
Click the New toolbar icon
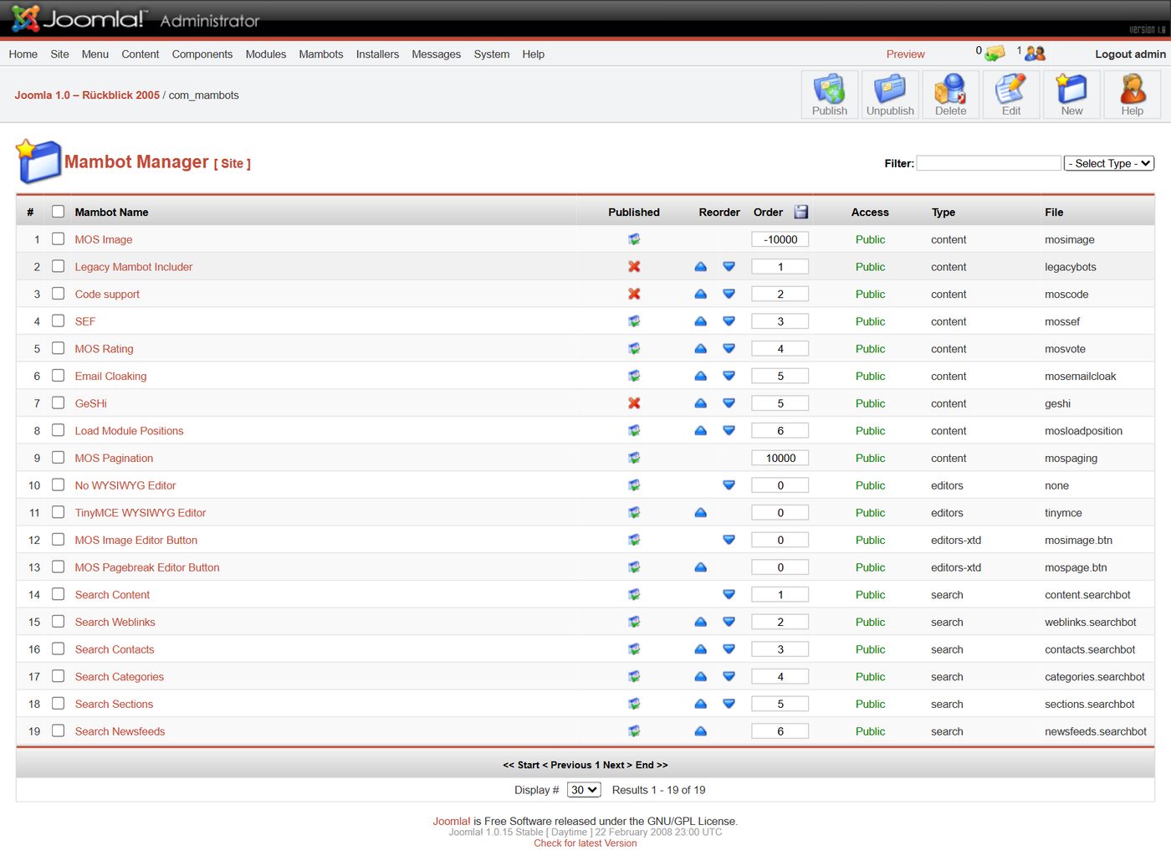click(x=1071, y=95)
